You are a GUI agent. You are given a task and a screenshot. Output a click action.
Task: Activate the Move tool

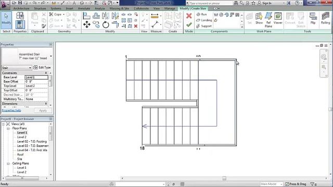click(x=87, y=24)
